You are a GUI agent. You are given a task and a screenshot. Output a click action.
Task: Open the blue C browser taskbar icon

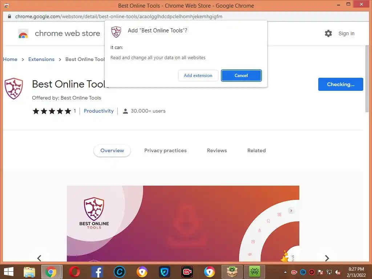[119, 272]
